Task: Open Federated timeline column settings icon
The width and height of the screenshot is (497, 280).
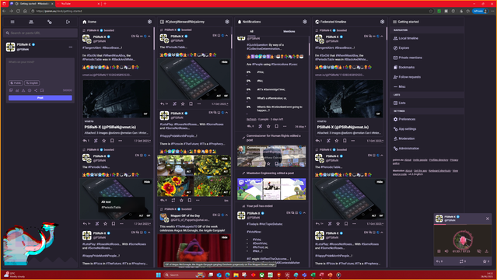Action: [382, 22]
